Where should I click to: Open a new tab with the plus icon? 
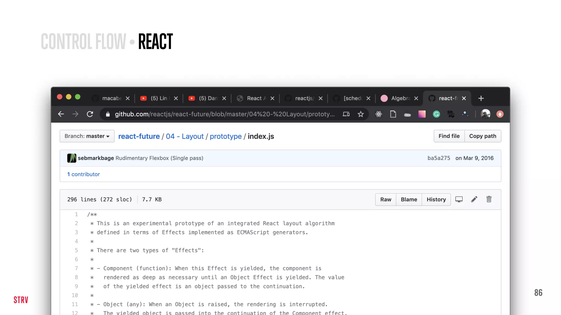point(481,98)
